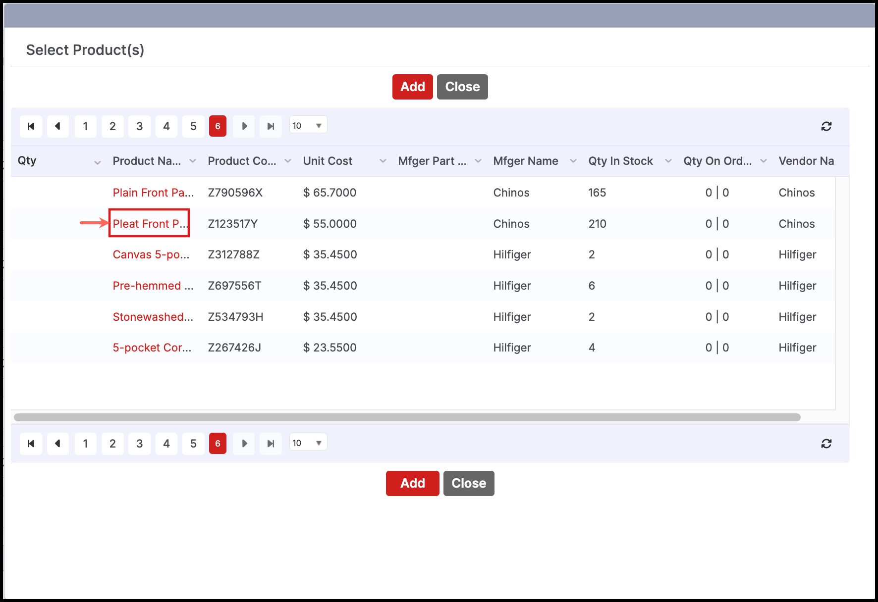Open Mfger Part column menu chevron
This screenshot has height=602, width=878.
tap(478, 161)
